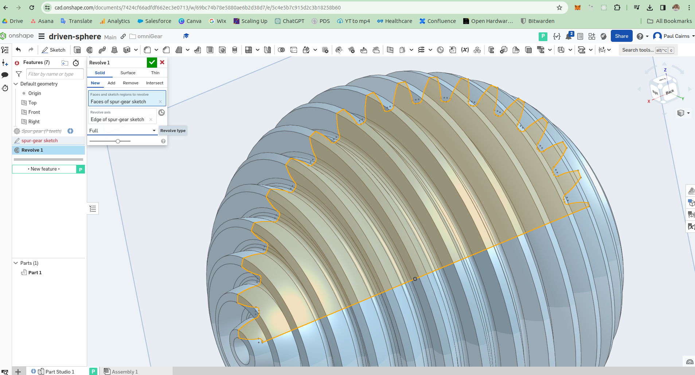Select the Sweep tool
Viewport: 695px width, 375px height.
102,50
